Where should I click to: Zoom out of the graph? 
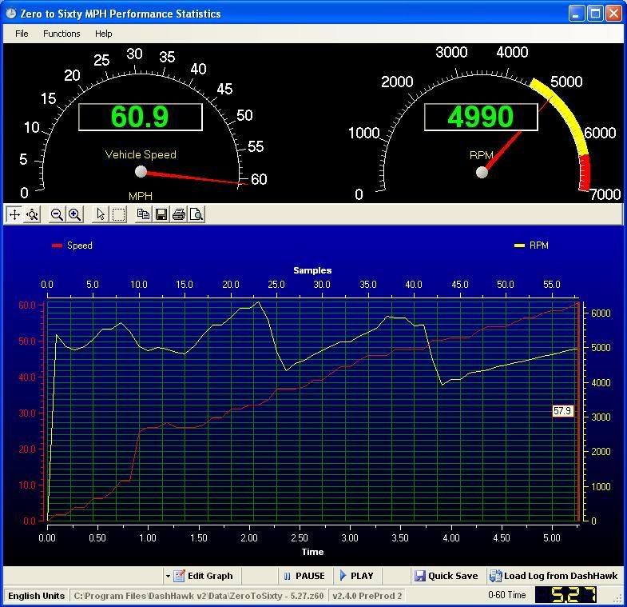(57, 214)
